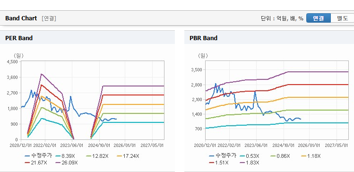Toggle the 0.86X legend entry
This screenshot has width=354, height=172.
point(280,156)
